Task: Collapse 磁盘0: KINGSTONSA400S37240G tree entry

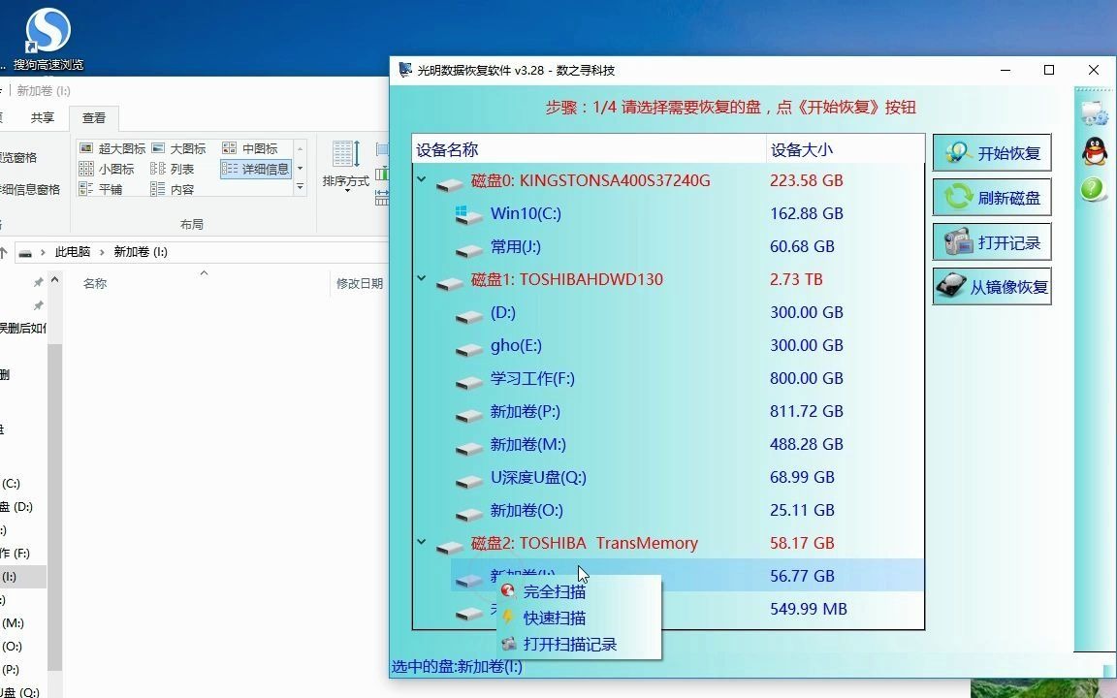Action: tap(420, 180)
